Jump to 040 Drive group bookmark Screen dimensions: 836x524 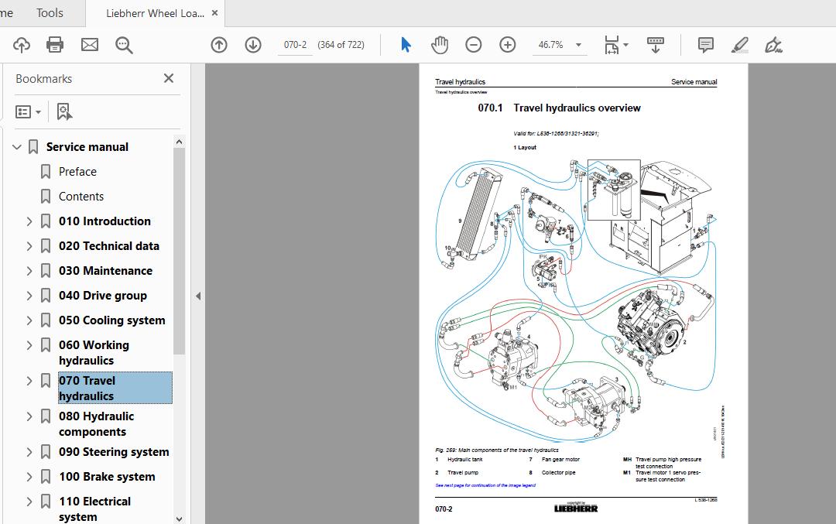(x=103, y=296)
